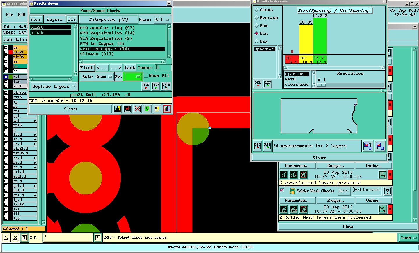Select Clearance in the histogram list
The image size is (419, 253).
point(297,85)
